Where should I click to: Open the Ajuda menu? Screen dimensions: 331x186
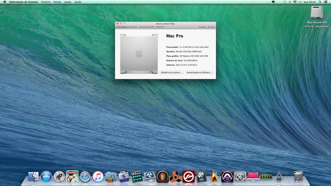78,2
